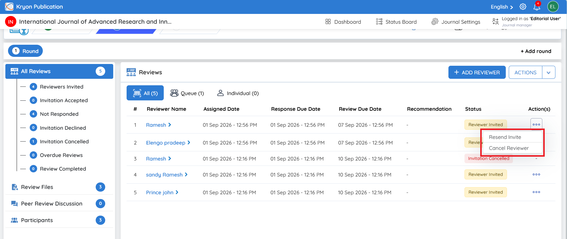
Task: Click the ADD REVIEWER button
Action: click(x=477, y=73)
